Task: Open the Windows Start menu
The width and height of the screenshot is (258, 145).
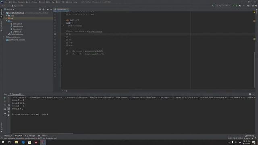Action: 3,142
